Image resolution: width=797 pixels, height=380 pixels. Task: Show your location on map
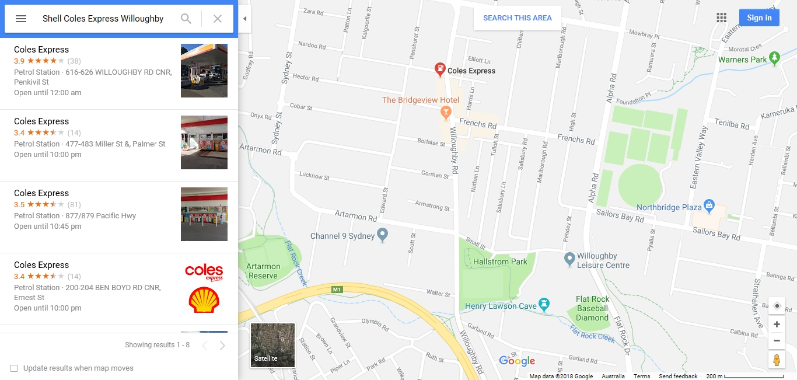(777, 306)
